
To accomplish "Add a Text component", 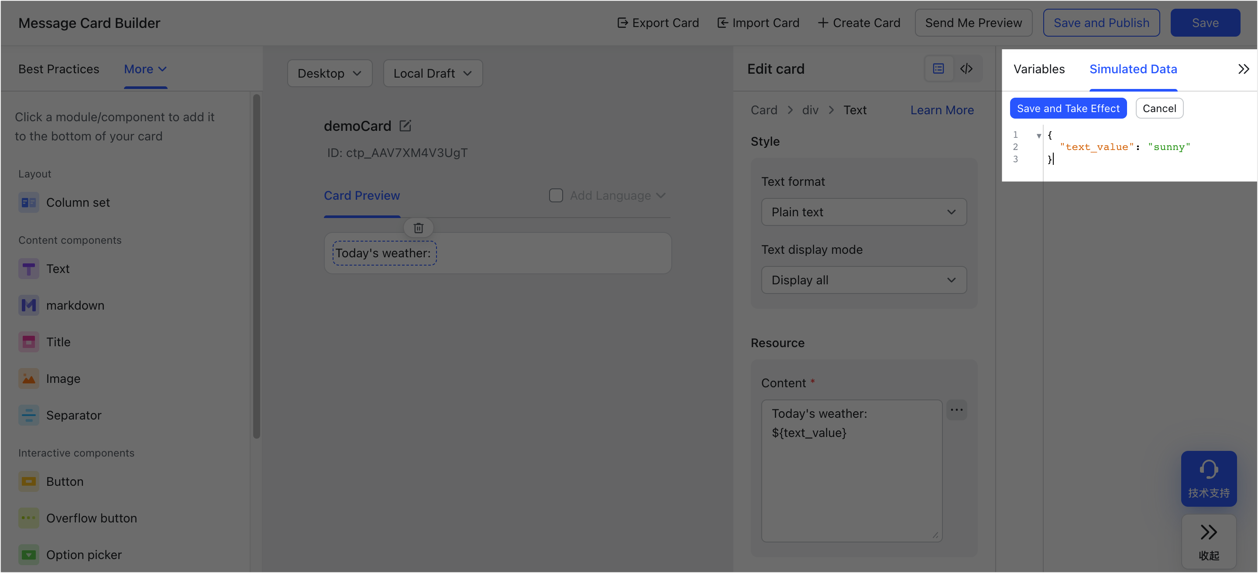I will [44, 269].
